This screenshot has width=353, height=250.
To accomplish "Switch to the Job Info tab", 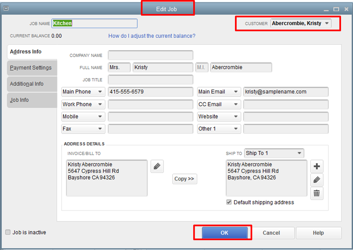I will tap(32, 100).
